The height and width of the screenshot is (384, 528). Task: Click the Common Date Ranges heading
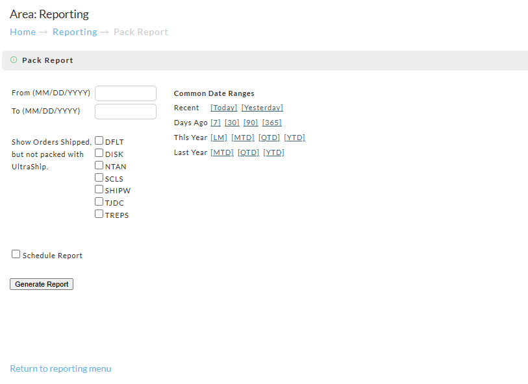tap(214, 93)
